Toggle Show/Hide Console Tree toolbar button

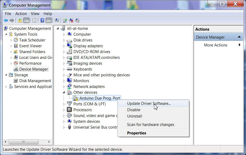pos(26,20)
